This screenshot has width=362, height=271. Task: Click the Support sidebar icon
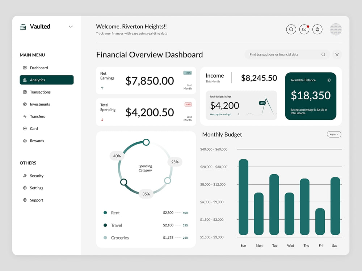[25, 200]
